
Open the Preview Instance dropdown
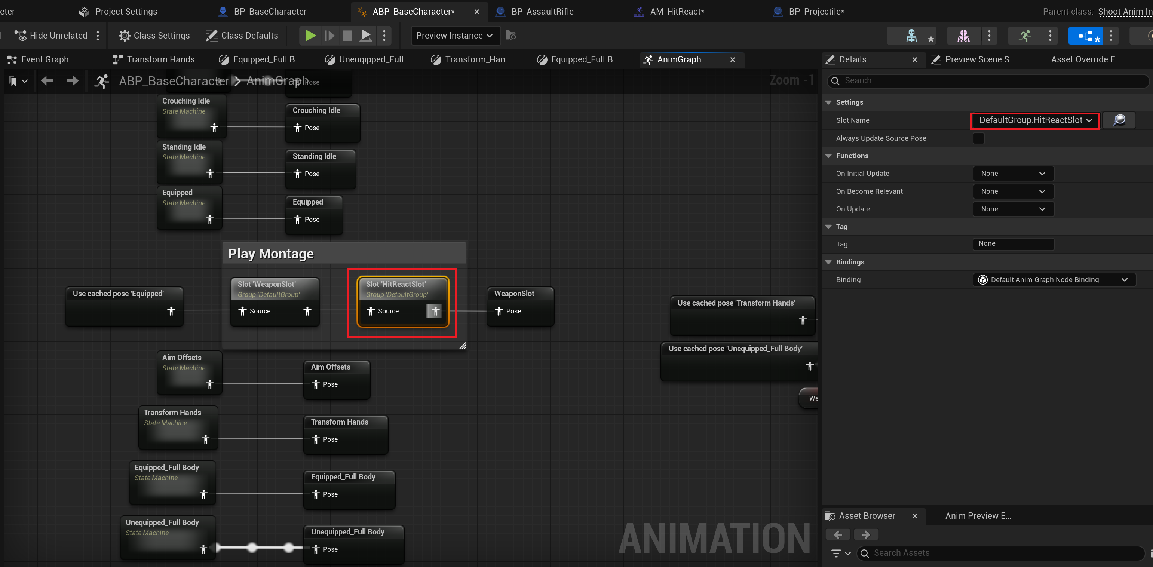[454, 36]
